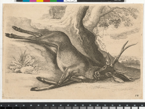Click the '45' mark on the grayscale ruler
This screenshot has width=145, height=109.
68,105
